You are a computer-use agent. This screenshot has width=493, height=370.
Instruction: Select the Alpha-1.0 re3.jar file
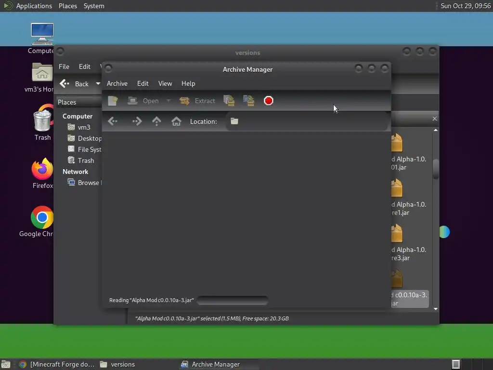(x=409, y=243)
